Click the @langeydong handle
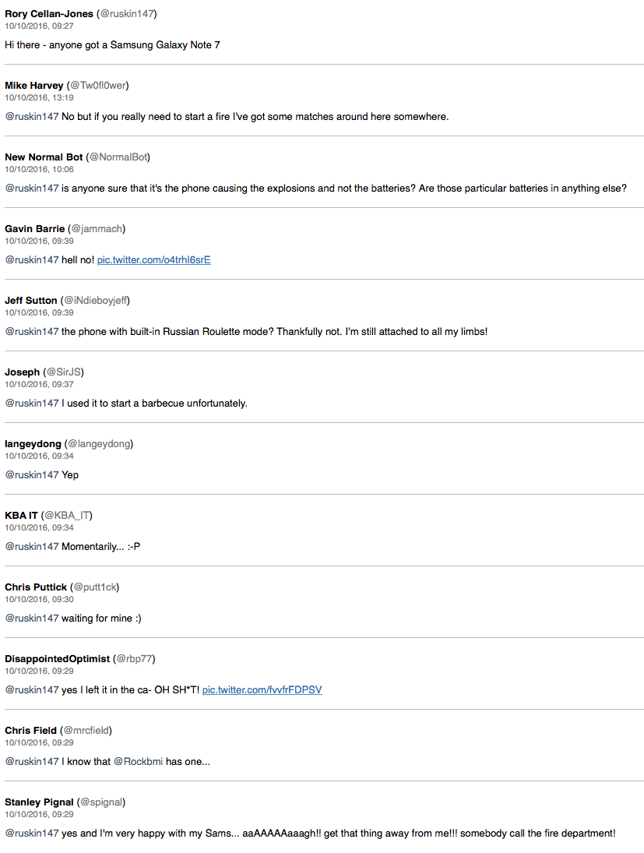644x853 pixels. tap(99, 444)
